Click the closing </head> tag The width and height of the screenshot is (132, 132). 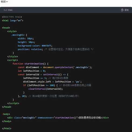tap(7, 107)
